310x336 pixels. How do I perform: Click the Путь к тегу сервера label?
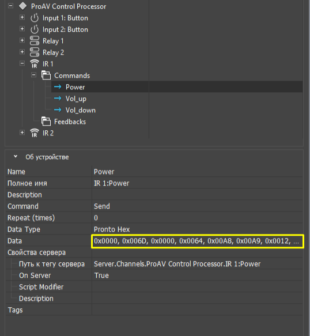(x=52, y=264)
